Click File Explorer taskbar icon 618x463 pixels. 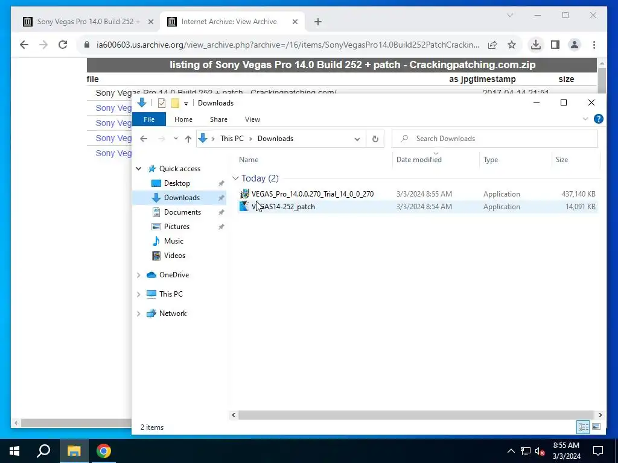(x=74, y=451)
